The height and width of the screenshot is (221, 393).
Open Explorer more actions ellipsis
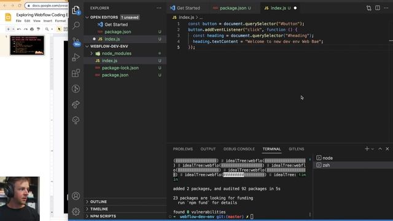(x=159, y=8)
